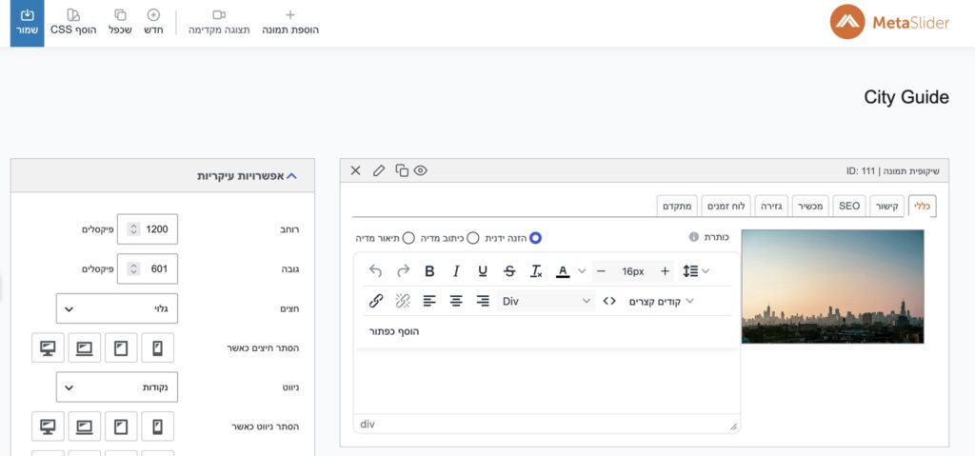Switch to the מכשיר tab
The height and width of the screenshot is (456, 975).
coord(811,206)
